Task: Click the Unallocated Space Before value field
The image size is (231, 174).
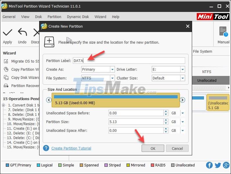Action: tap(136, 113)
